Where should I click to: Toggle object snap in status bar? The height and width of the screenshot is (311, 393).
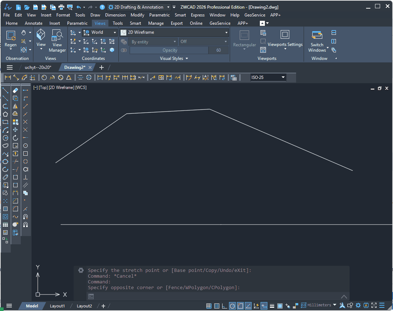point(240,306)
